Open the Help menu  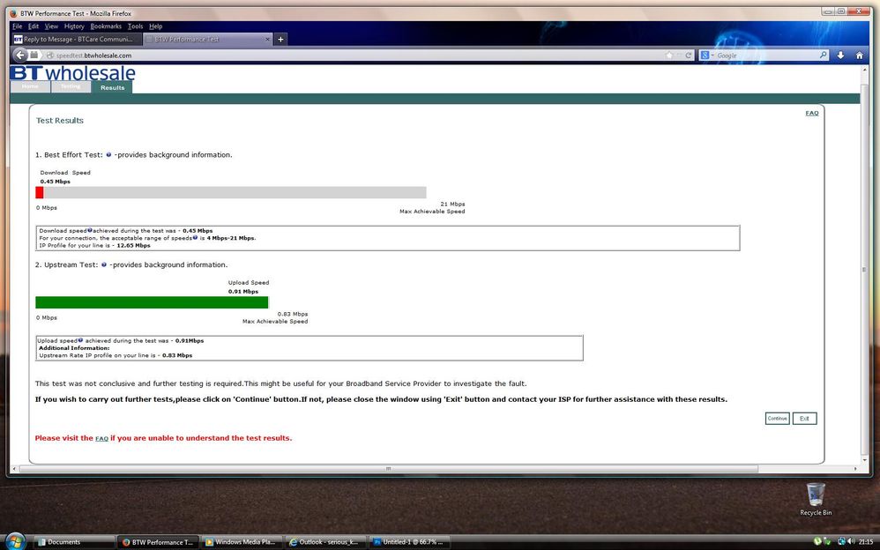tap(155, 26)
